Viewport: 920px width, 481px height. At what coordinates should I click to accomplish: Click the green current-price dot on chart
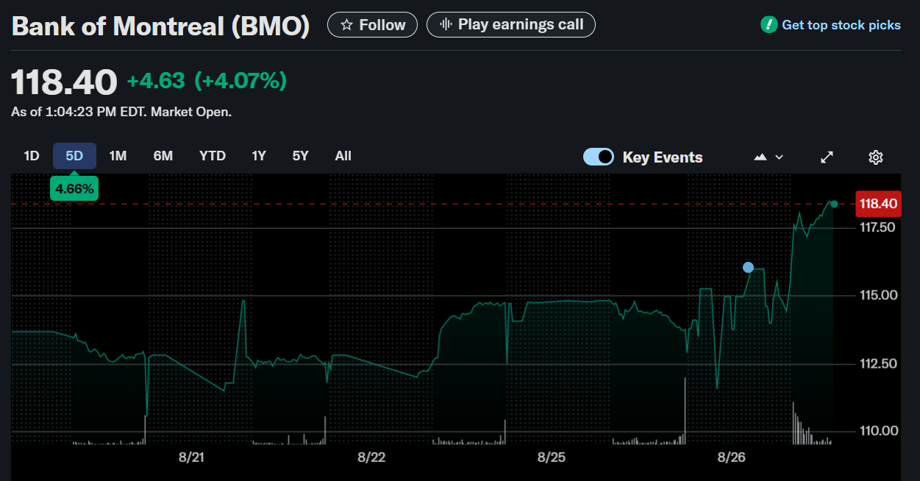[x=834, y=204]
